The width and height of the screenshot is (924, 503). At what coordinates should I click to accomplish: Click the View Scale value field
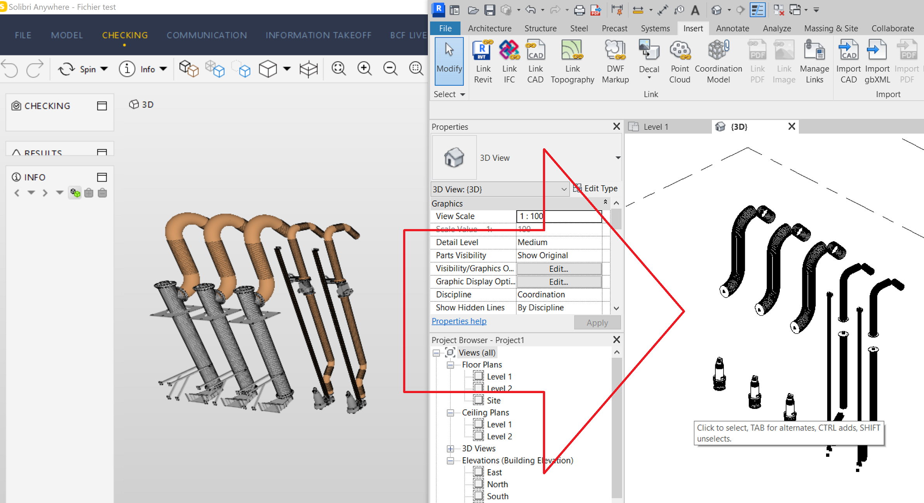(558, 216)
